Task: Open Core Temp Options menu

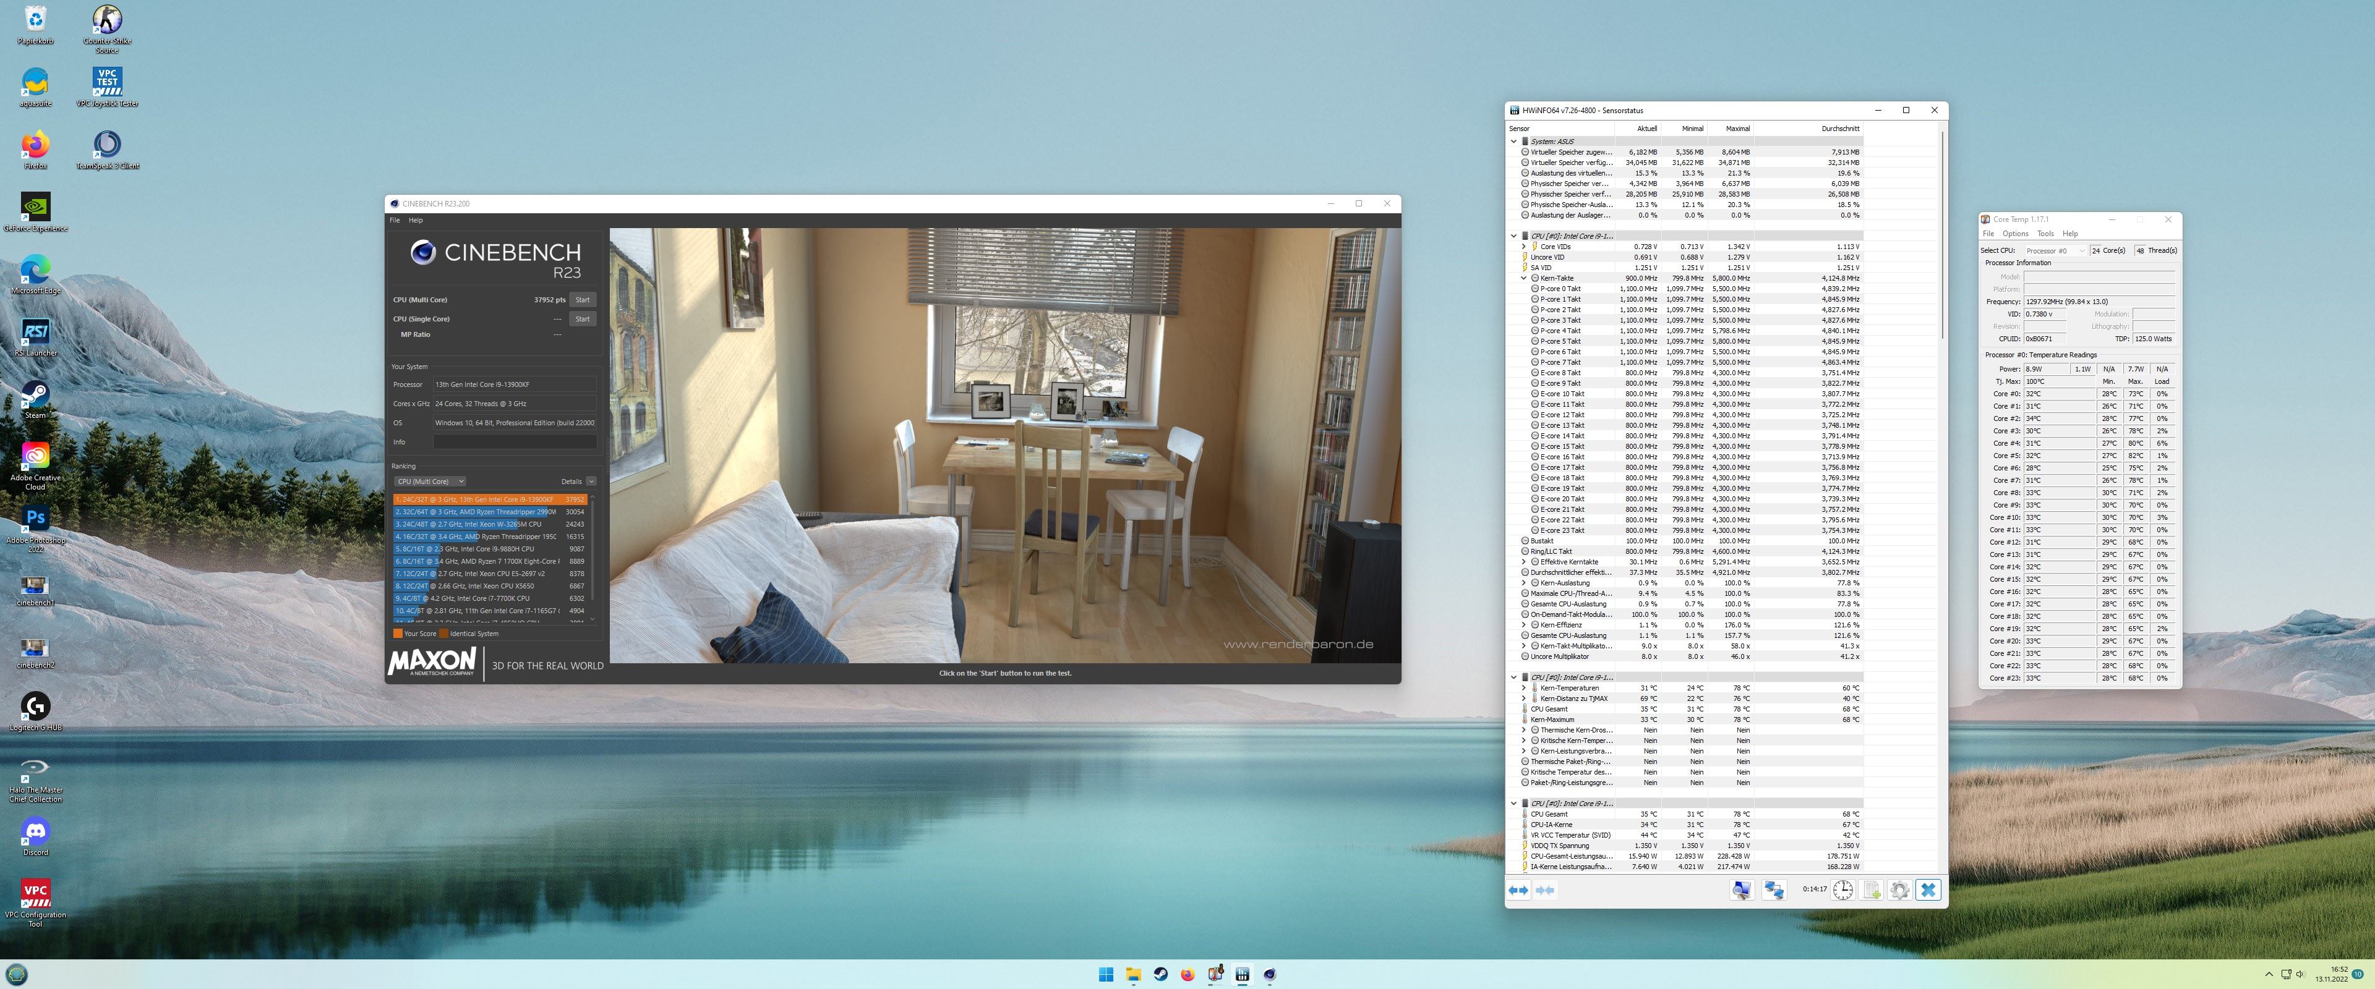Action: click(x=2016, y=234)
